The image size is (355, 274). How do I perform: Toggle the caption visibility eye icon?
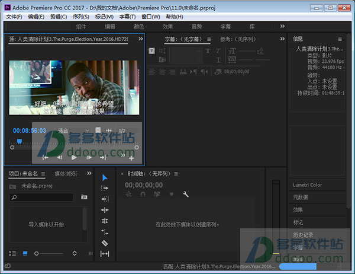[x=218, y=72]
